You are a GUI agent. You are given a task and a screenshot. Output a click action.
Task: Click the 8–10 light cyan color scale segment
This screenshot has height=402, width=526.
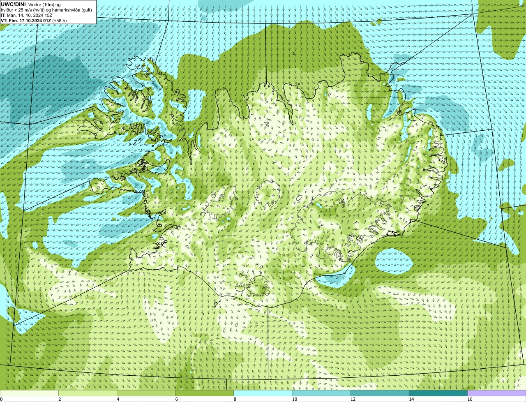[x=263, y=393]
